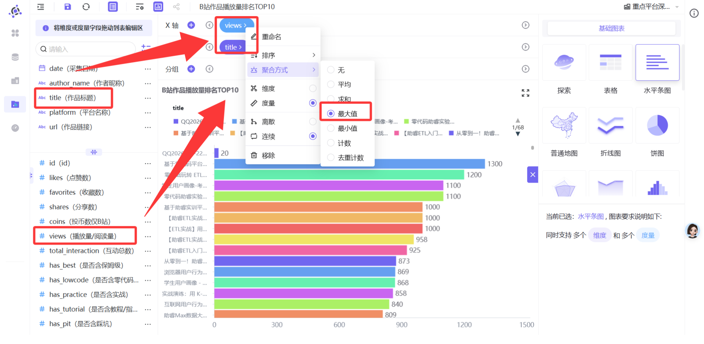Viewport: 704px width, 344px height.
Task: Click the left arrow on 分组 row
Action: (209, 69)
